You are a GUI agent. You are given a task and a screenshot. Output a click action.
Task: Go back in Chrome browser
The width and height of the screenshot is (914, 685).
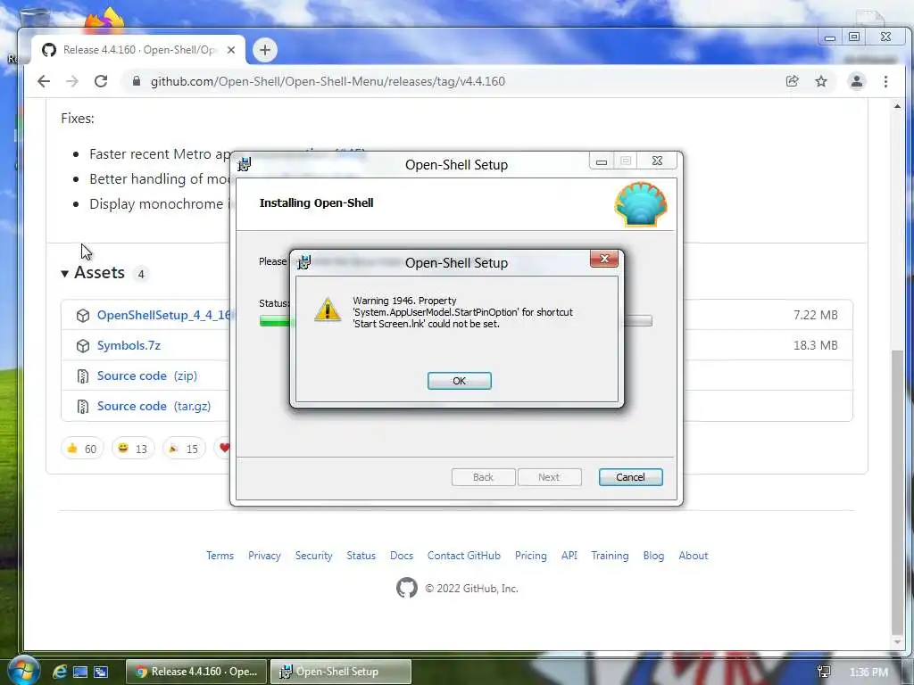point(44,81)
